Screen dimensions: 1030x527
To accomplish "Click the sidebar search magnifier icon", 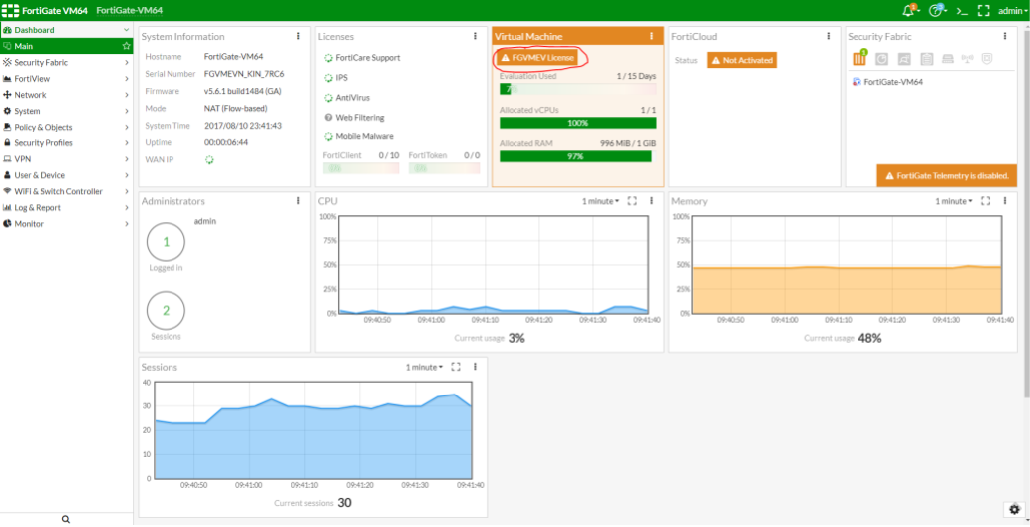I will (x=66, y=519).
